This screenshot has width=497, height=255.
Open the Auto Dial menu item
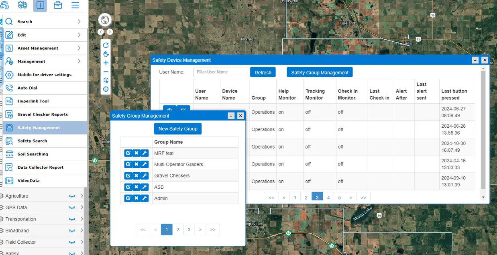point(45,88)
